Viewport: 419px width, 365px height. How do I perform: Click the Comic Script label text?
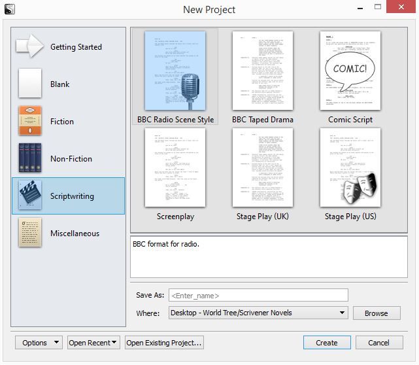click(350, 120)
